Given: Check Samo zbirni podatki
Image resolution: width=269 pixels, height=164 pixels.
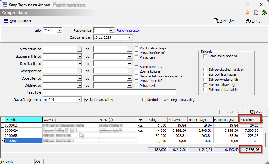Looking at the screenshot, I should 205,56.
